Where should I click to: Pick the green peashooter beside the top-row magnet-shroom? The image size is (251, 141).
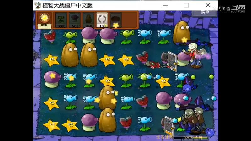click(70, 37)
